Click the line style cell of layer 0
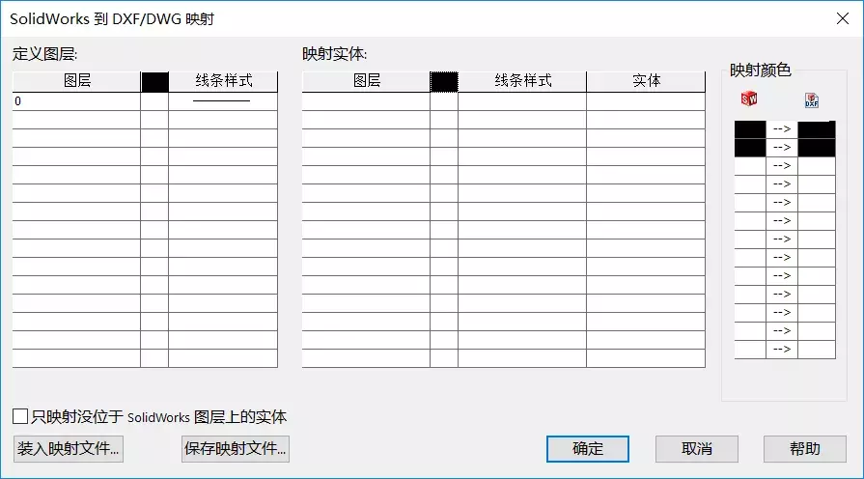Image resolution: width=864 pixels, height=479 pixels. (x=223, y=101)
